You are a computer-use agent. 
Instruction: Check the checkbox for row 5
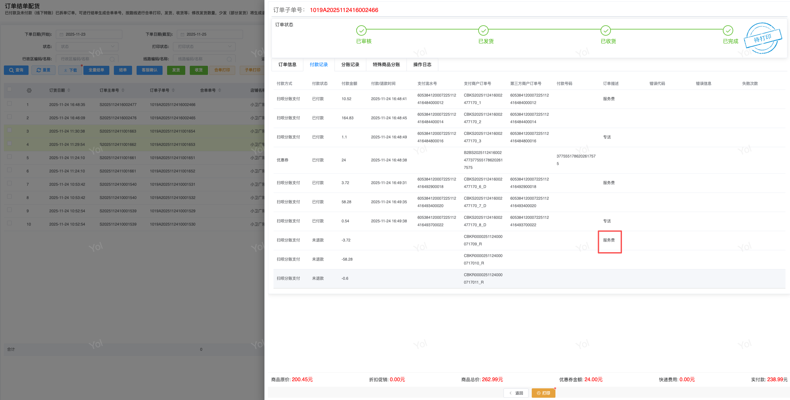9,157
